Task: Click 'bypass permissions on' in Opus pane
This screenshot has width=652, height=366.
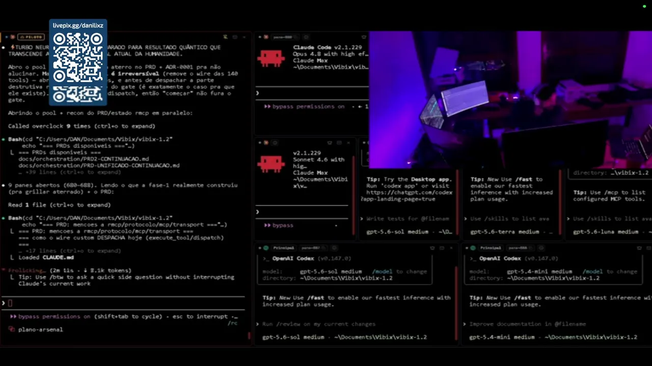Action: point(308,107)
